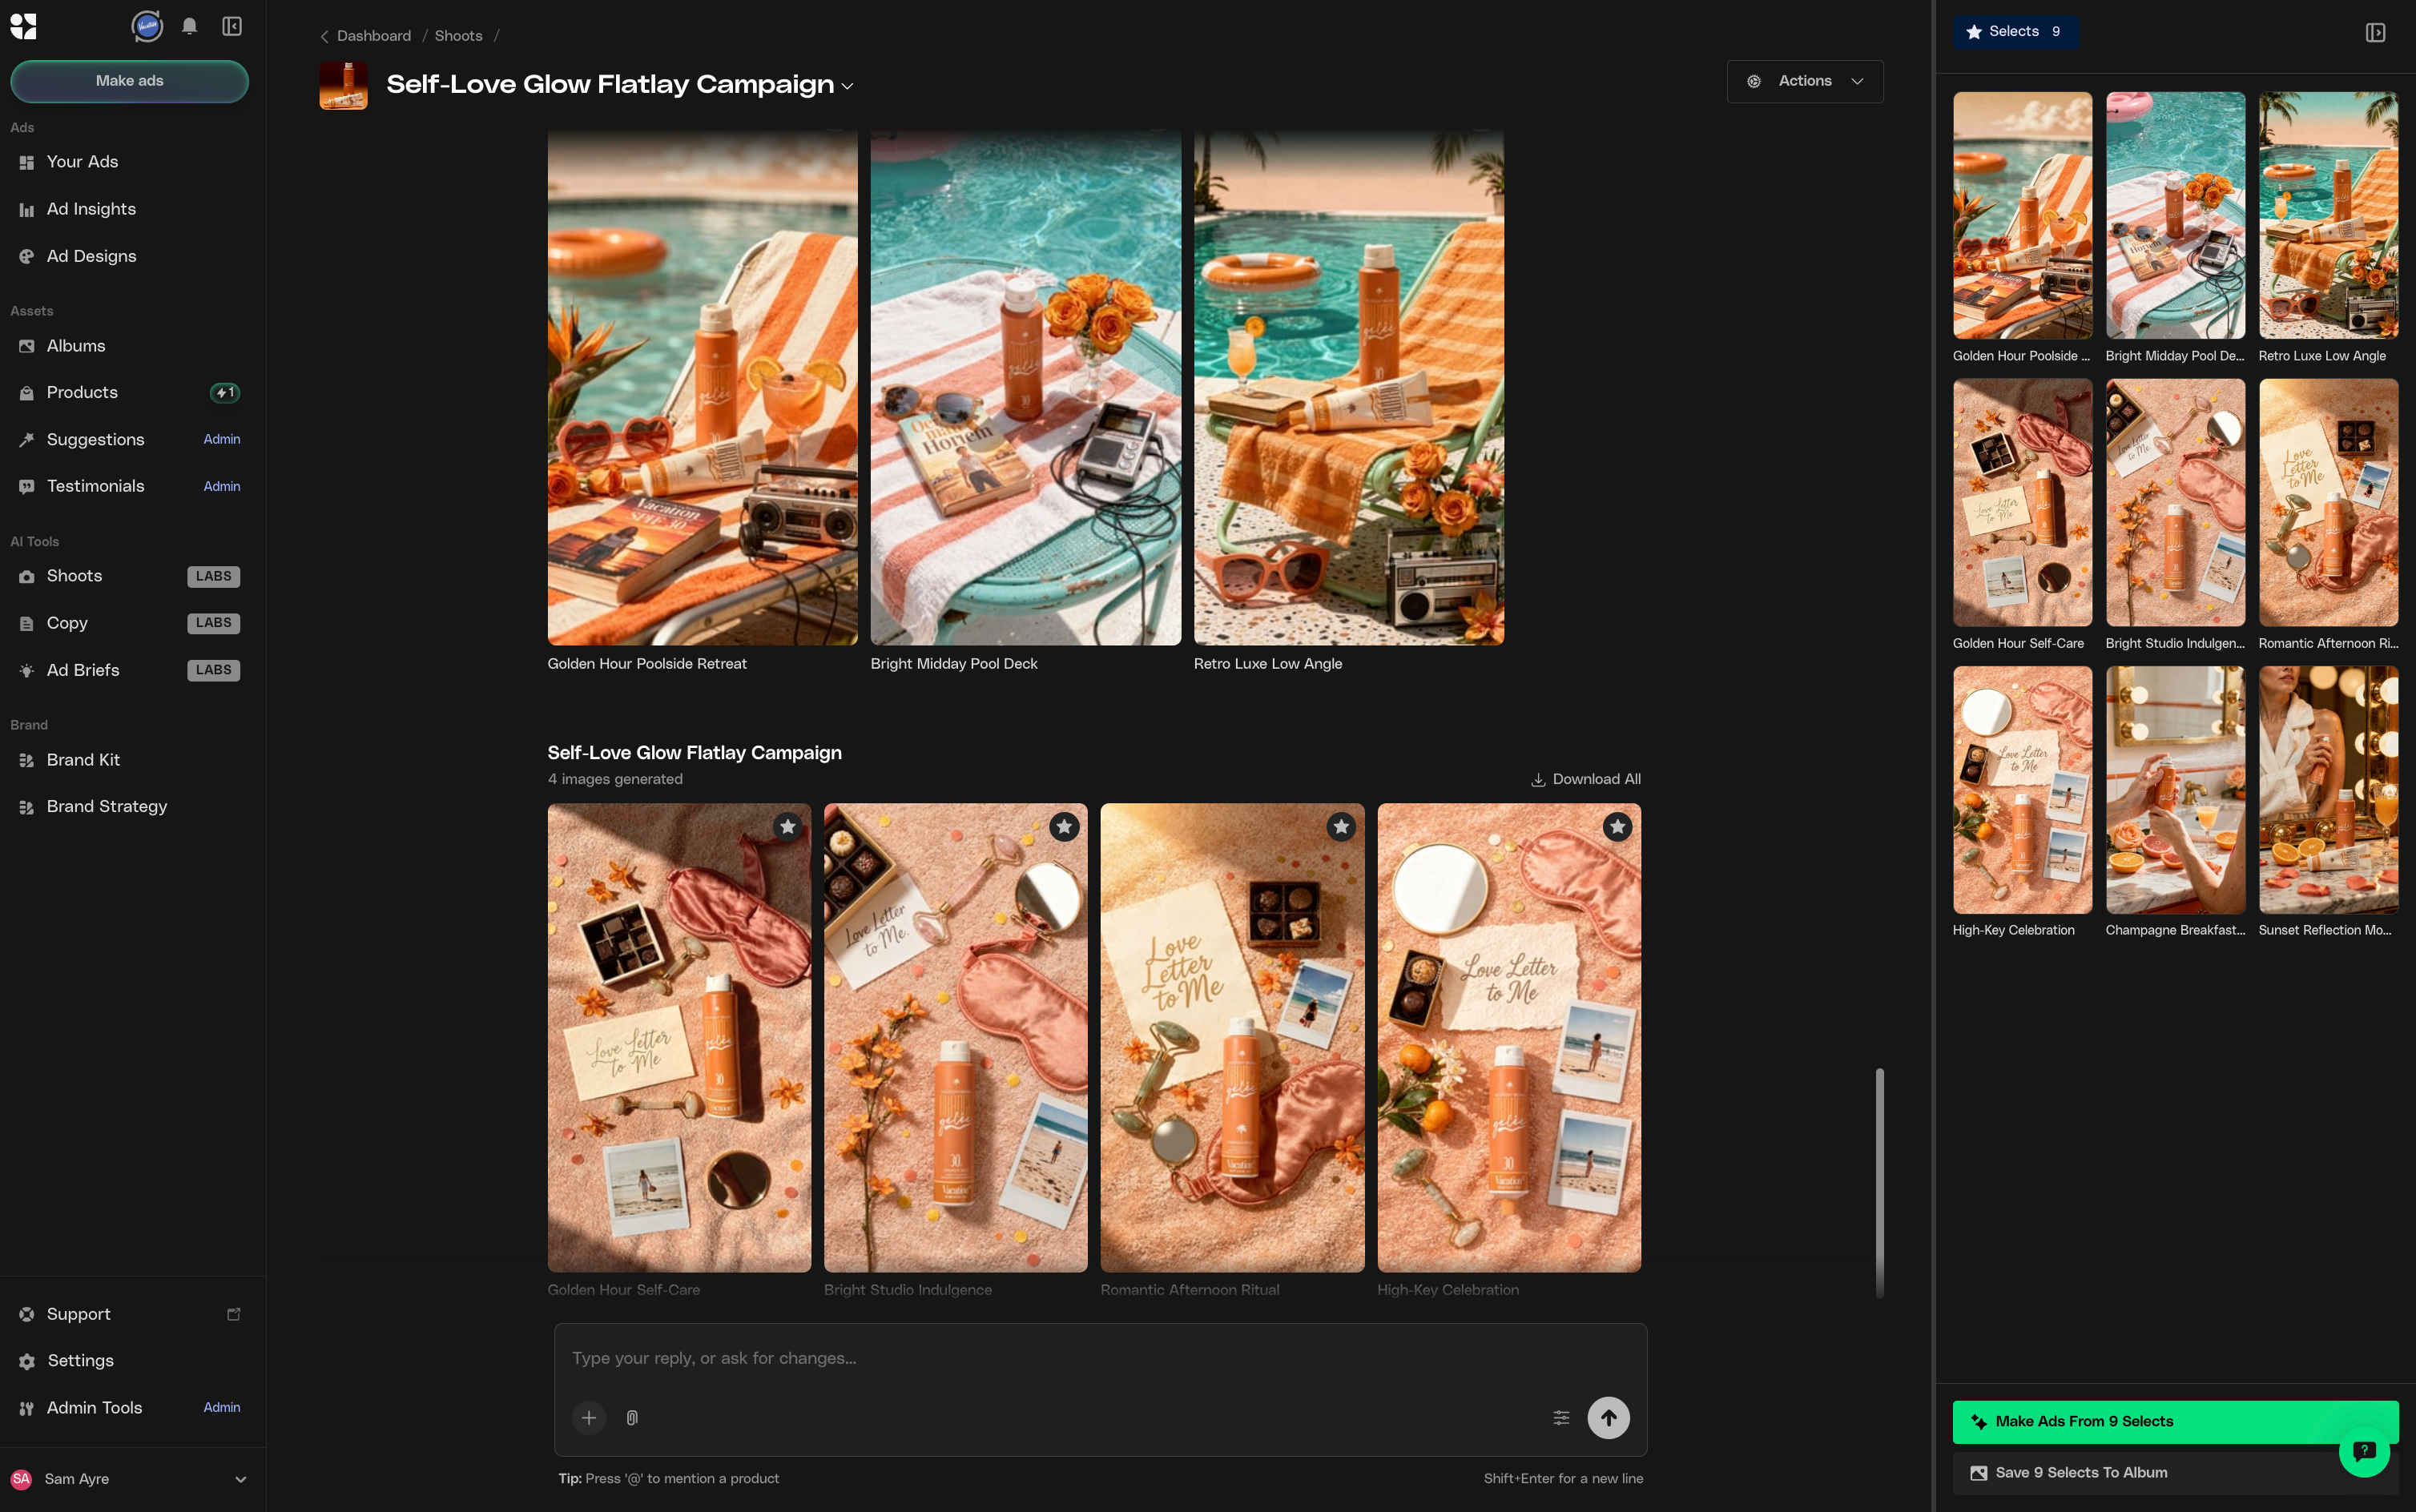Click the conversation vertical scrollbar
Viewport: 2416px width, 1512px height.
[x=1879, y=1180]
